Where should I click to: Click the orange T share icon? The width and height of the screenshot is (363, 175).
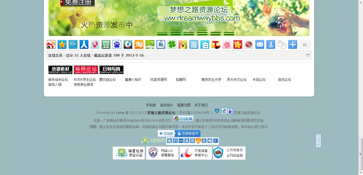216,44
